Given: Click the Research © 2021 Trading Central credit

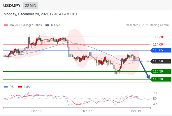Looking at the screenshot, I should 148,25.
